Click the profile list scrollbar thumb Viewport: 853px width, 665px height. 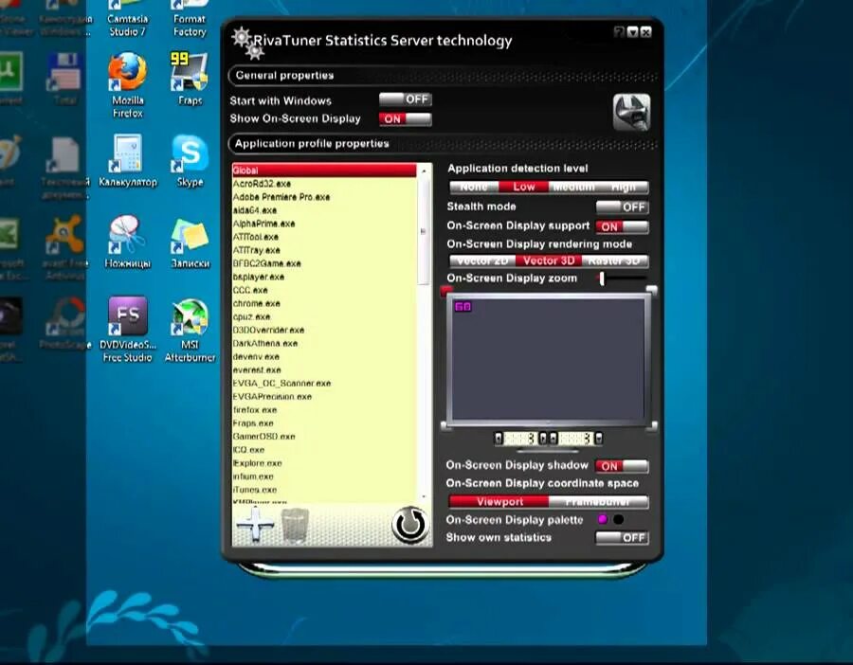pos(424,232)
